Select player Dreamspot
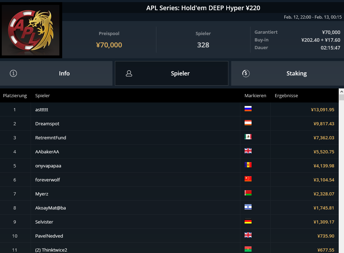 [47, 124]
